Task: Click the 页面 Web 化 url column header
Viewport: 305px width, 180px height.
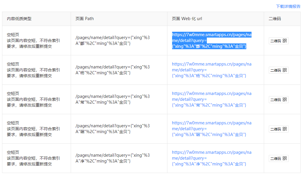Action: (x=187, y=19)
